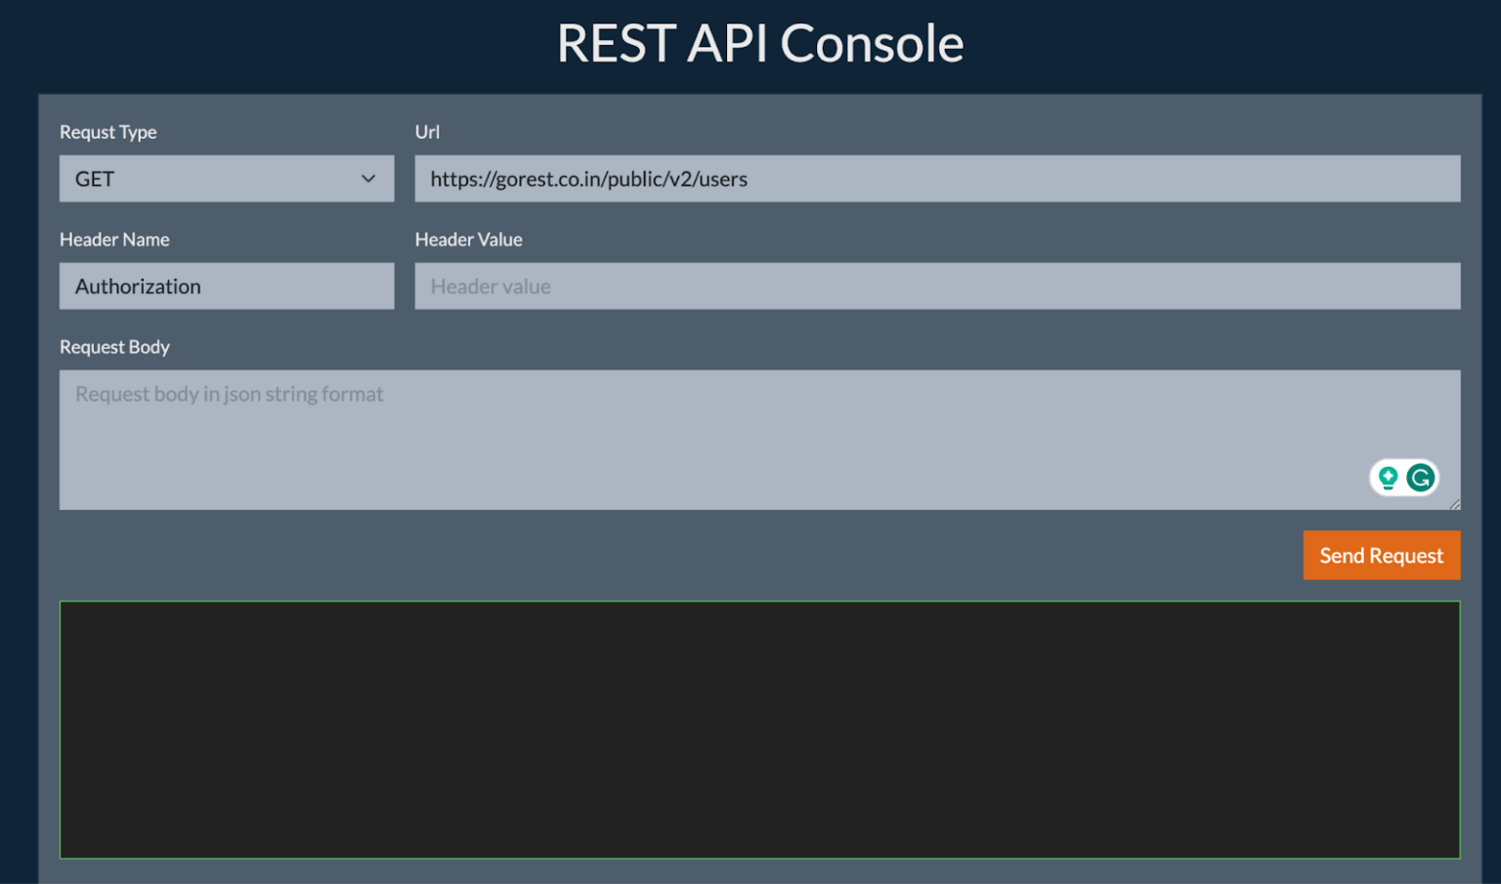
Task: Click the orange Send Request control
Action: pos(1381,555)
